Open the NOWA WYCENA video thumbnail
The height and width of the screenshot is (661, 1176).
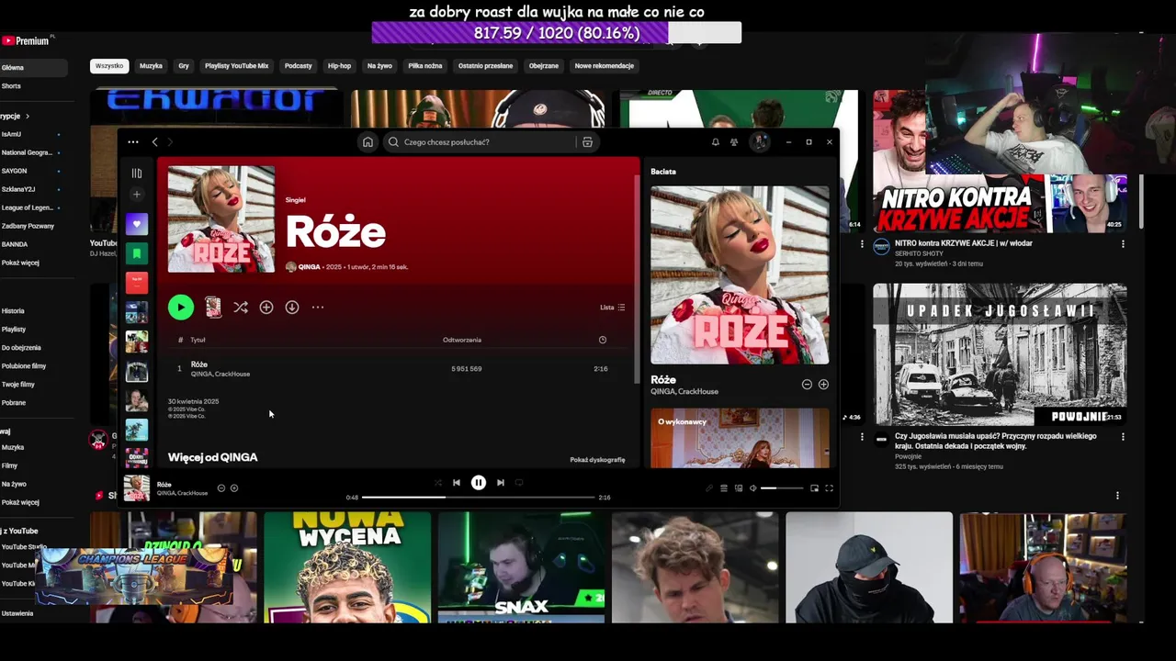[x=347, y=567]
